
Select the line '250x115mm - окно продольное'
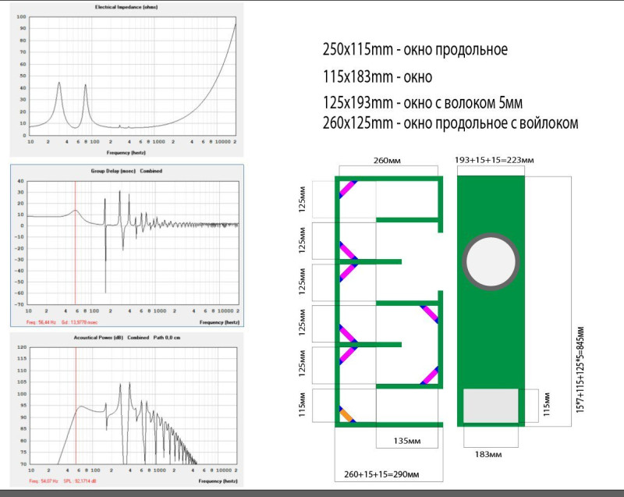(x=415, y=49)
